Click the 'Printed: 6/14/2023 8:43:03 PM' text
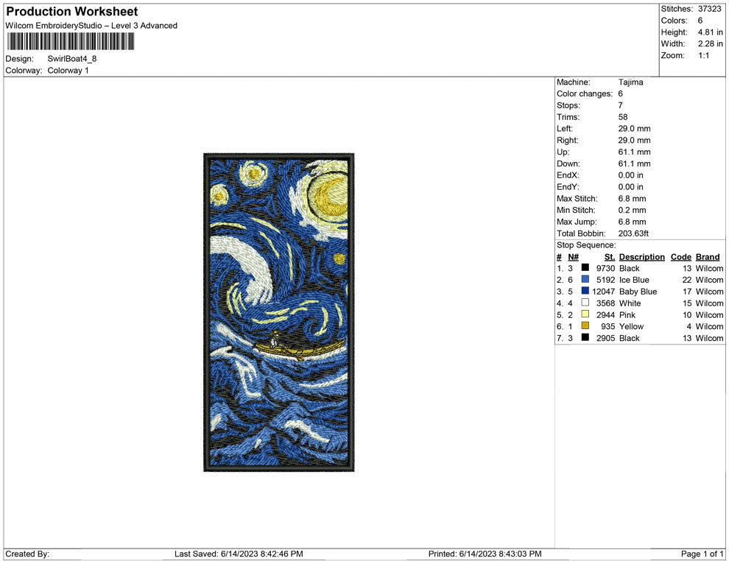This screenshot has width=729, height=561. click(x=485, y=554)
